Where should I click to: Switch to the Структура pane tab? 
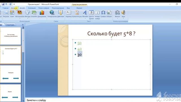[10, 25]
